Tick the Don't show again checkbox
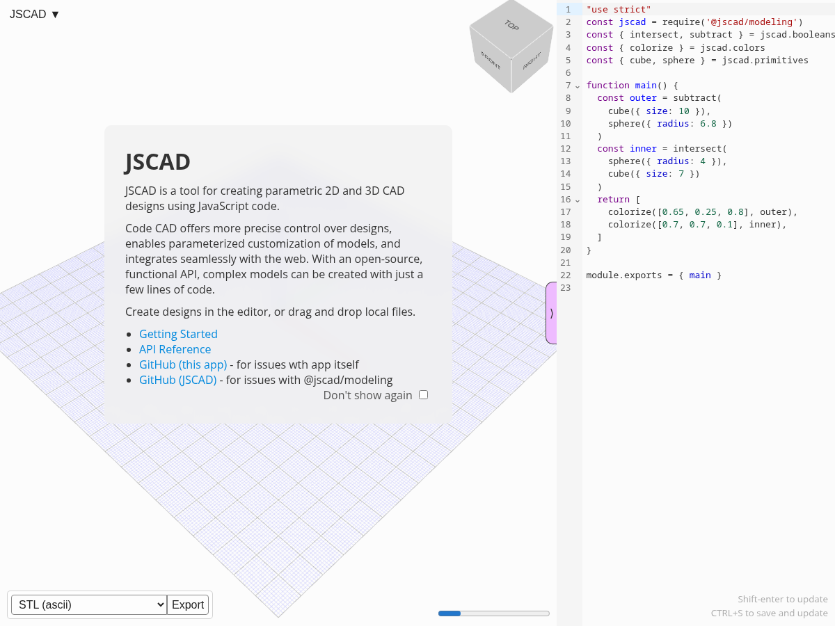 [x=423, y=395]
